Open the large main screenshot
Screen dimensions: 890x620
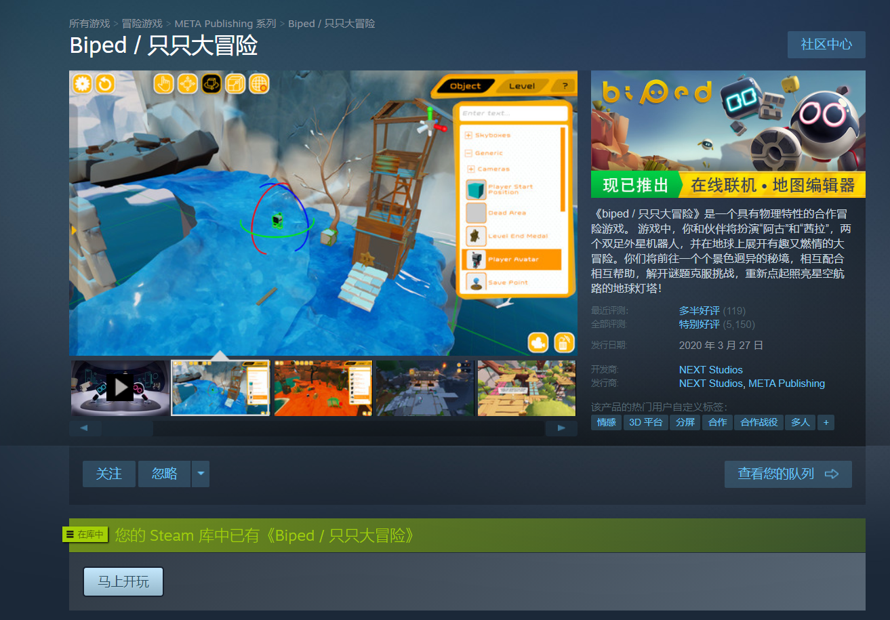coord(323,213)
